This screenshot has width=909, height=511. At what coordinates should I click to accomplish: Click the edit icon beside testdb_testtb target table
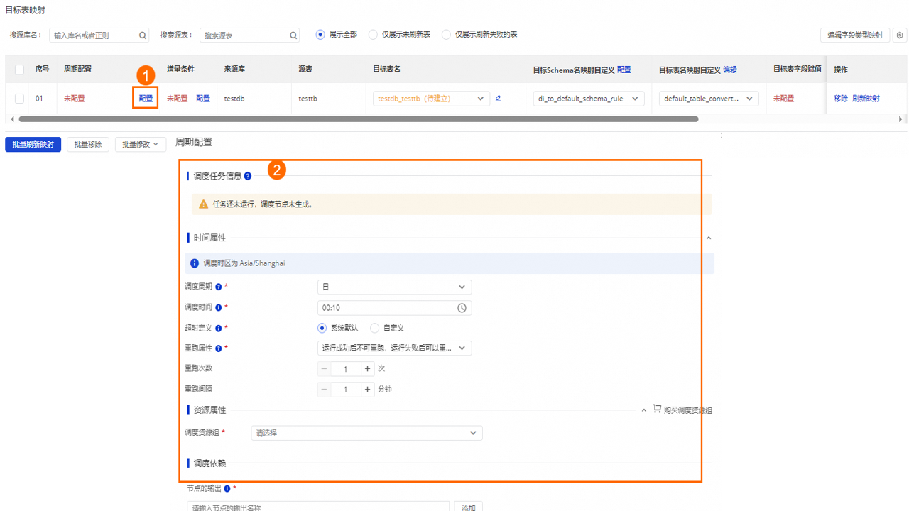(498, 99)
